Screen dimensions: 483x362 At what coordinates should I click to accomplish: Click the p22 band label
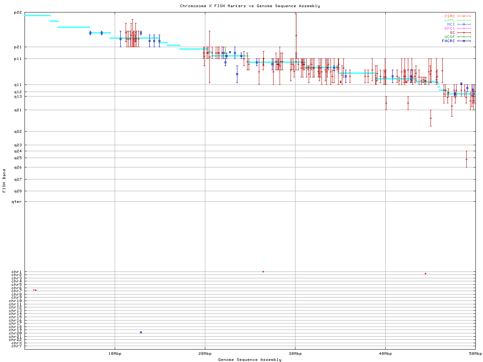pyautogui.click(x=18, y=12)
